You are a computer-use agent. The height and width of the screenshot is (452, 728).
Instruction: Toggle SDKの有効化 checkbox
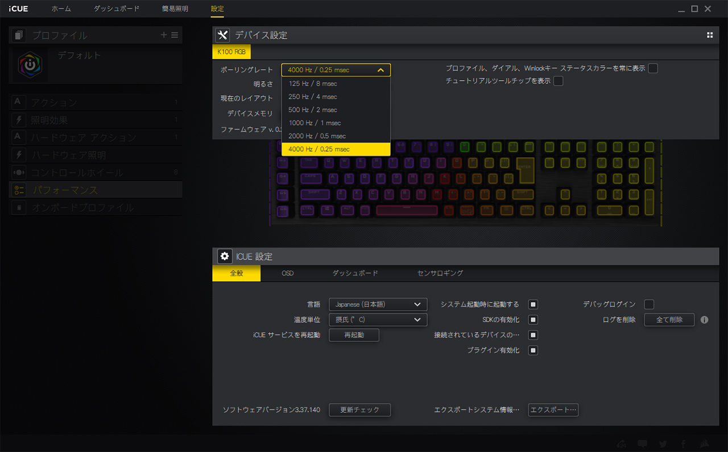533,320
